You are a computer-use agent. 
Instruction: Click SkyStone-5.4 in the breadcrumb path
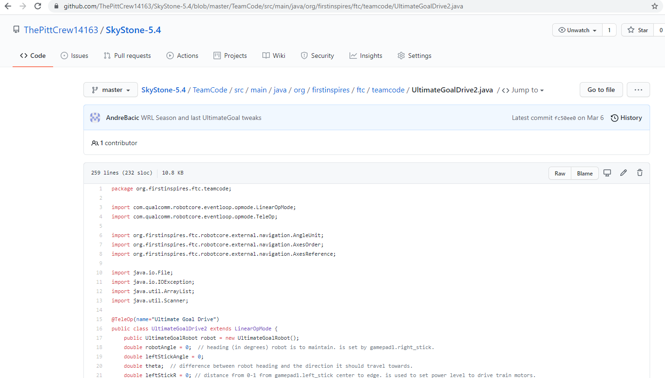[164, 90]
